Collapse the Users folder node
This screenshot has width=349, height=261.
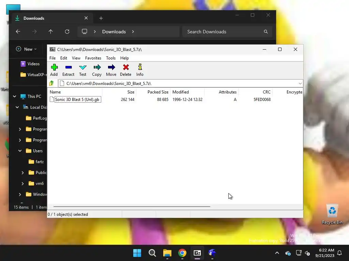20,151
